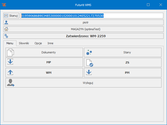Screen dimensions: 167x125
Task: Click the WM upward arrow icon
Action: (10, 73)
